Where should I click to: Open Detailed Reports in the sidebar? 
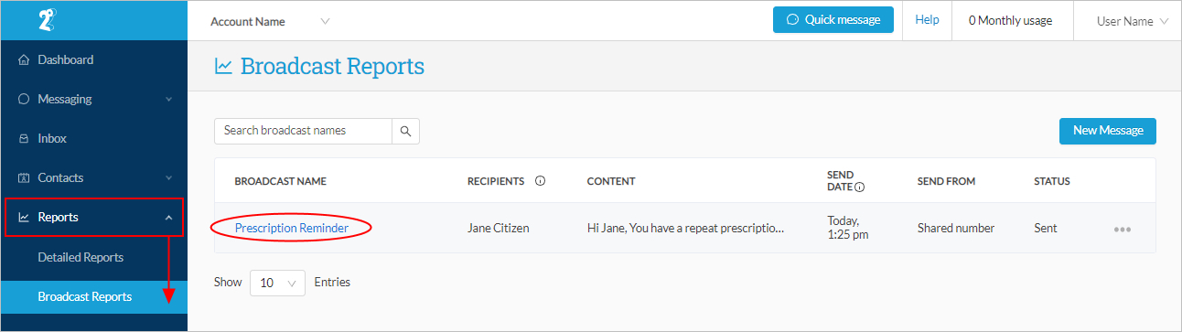pyautogui.click(x=81, y=258)
